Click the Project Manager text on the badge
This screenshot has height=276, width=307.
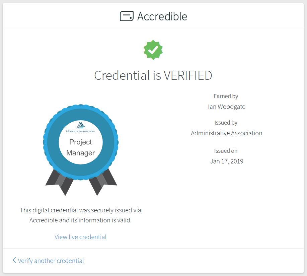[x=80, y=147]
